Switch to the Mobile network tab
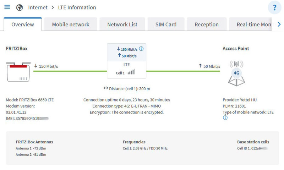Screen dimensions: 284x170 click(71, 24)
